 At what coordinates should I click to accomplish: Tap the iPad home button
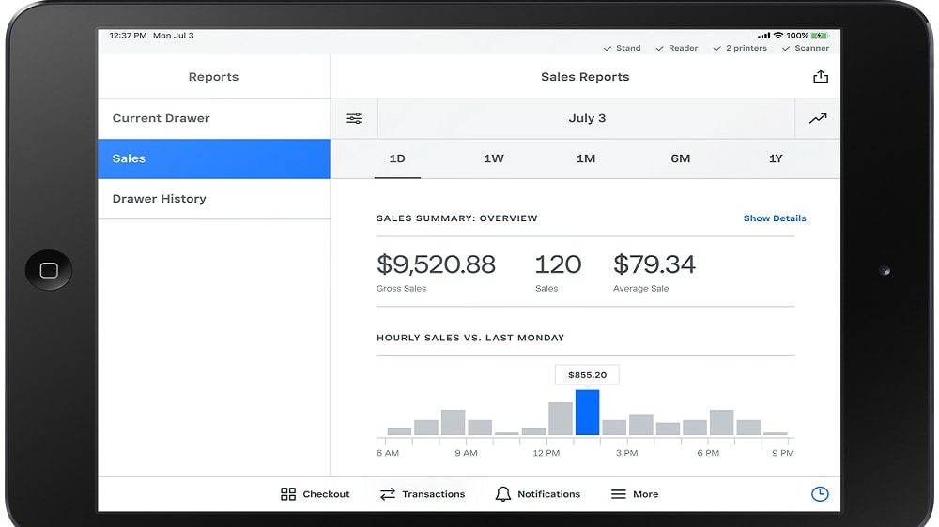(49, 270)
